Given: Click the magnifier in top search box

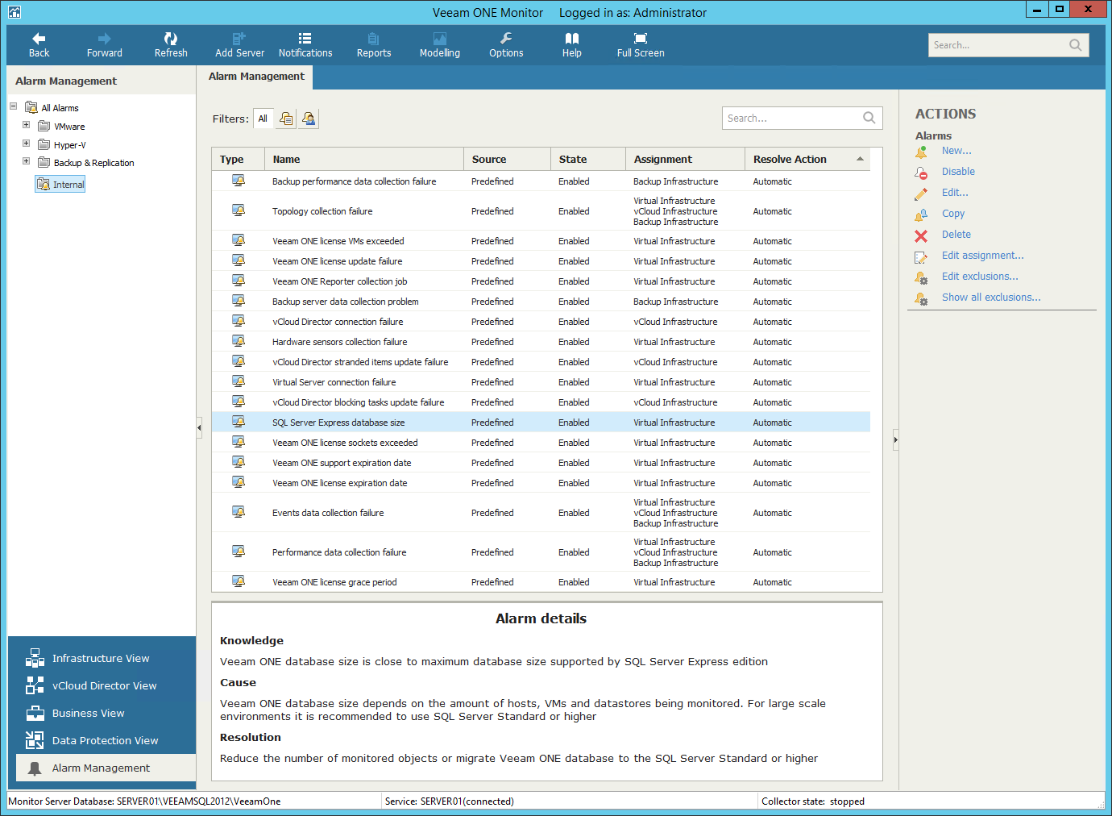Looking at the screenshot, I should tap(1075, 45).
